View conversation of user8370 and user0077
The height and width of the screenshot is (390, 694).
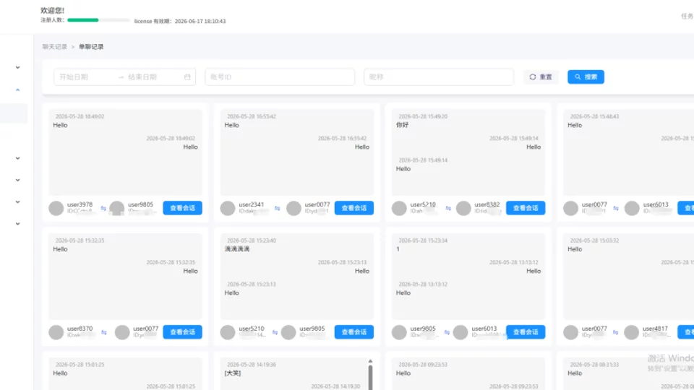182,332
